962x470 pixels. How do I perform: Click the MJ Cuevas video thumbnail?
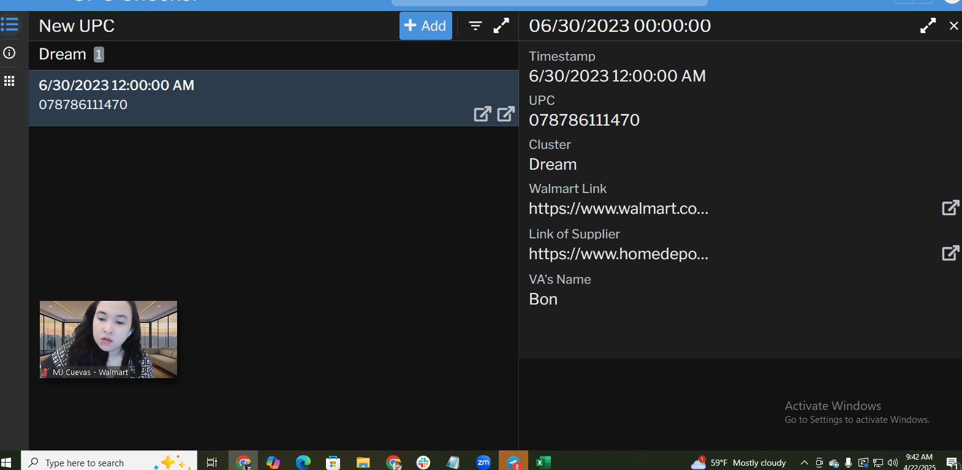[x=108, y=339]
